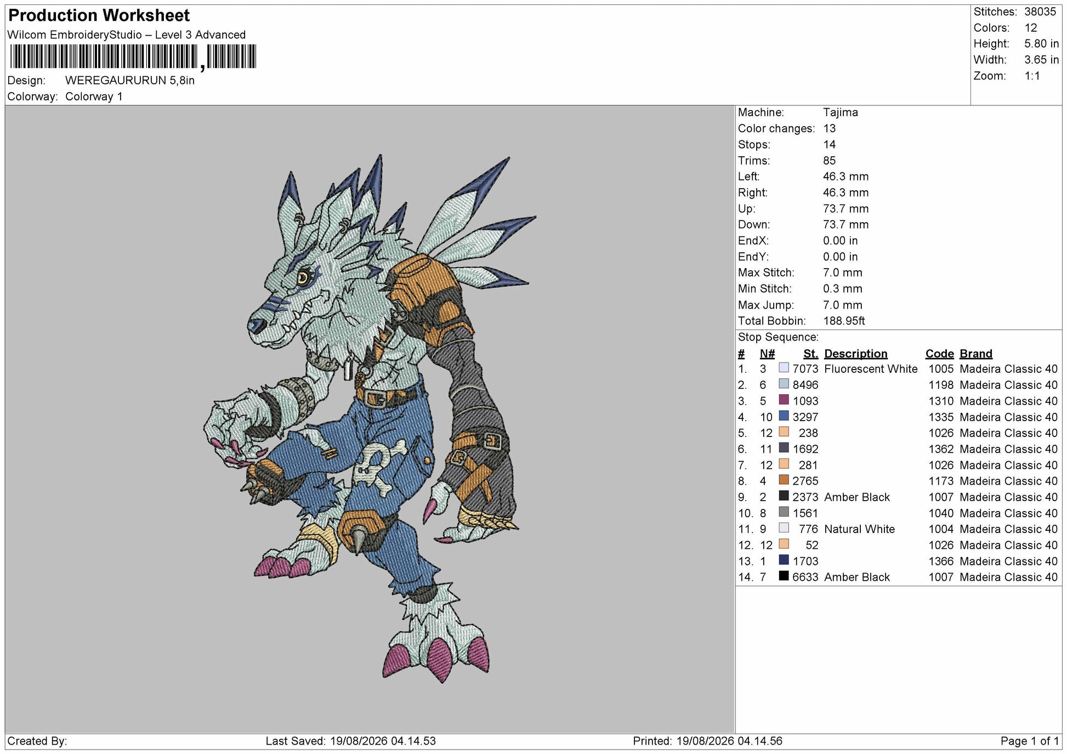Click the 'Fluorescent White' description
Image resolution: width=1067 pixels, height=754 pixels.
pyautogui.click(x=871, y=369)
